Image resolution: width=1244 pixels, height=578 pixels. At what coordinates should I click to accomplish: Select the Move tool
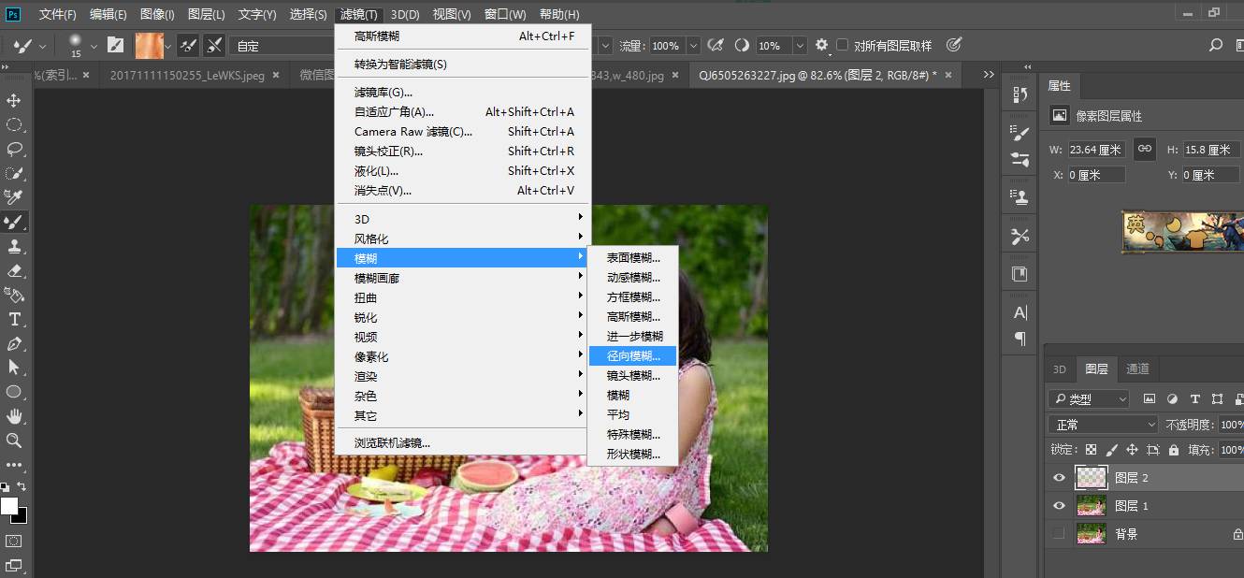13,99
